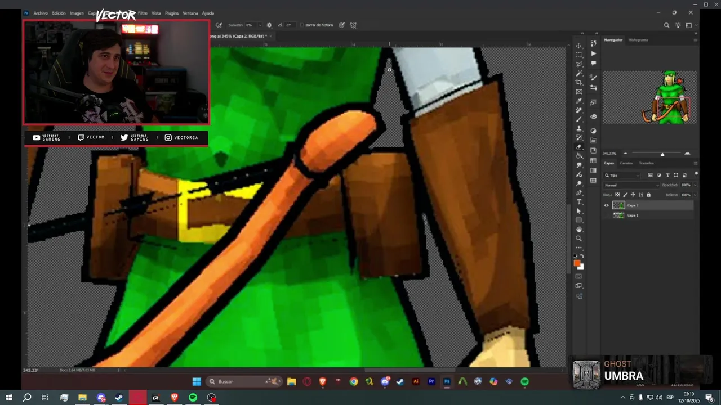The width and height of the screenshot is (721, 405).
Task: Open the Swatches color palette panel icon
Action: click(x=593, y=116)
